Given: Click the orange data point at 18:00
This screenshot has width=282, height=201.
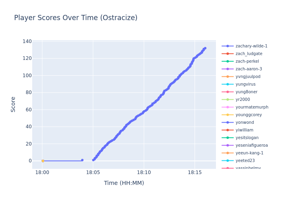Looking at the screenshot, I should 43,161.
